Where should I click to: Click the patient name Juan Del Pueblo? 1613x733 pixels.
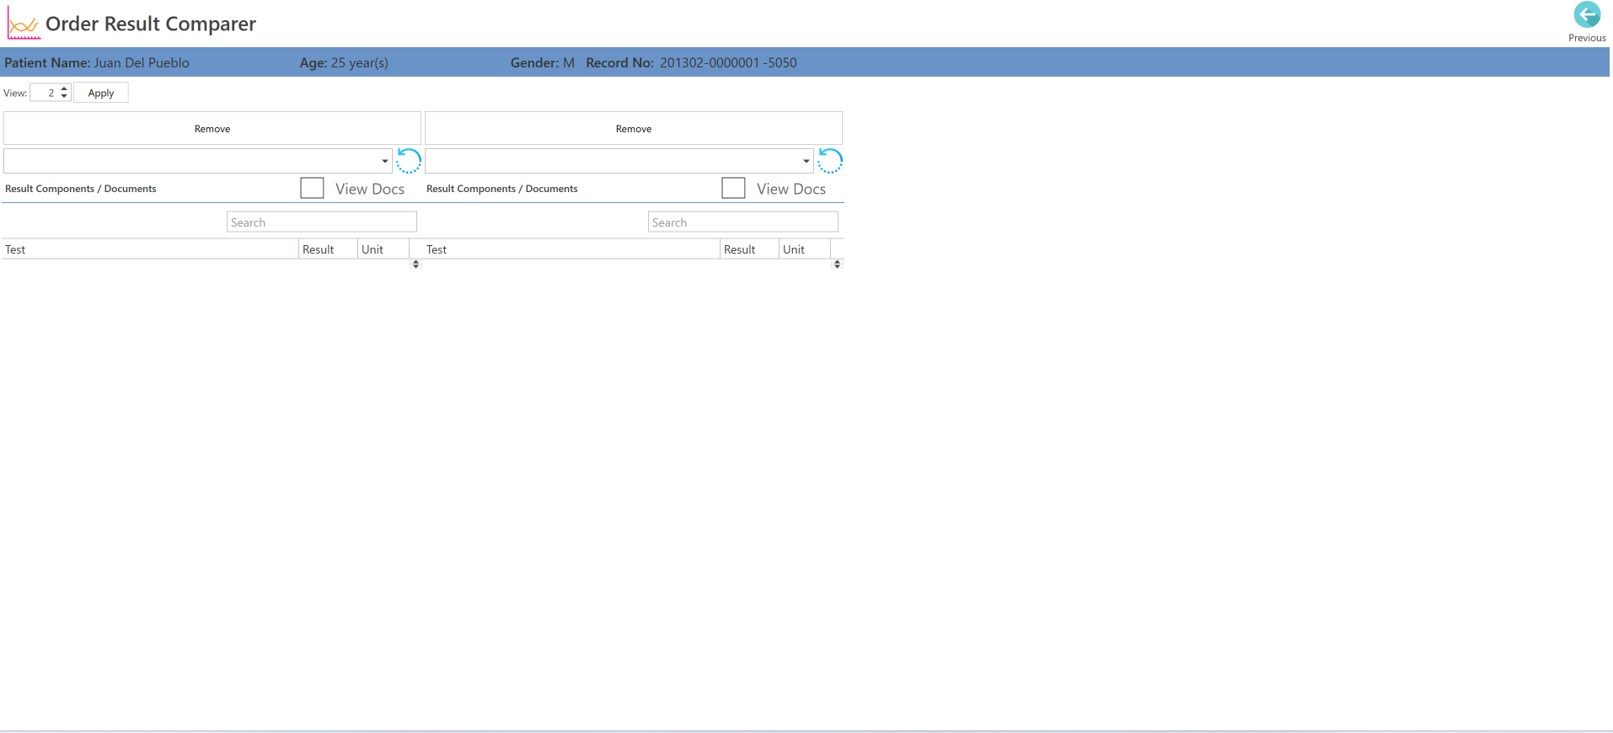tap(142, 62)
